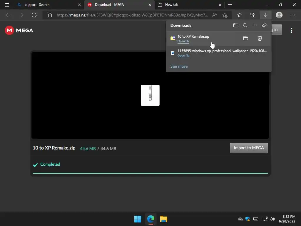Open Collections in the toolbar
Image resolution: width=301 pixels, height=226 pixels.
tap(253, 15)
